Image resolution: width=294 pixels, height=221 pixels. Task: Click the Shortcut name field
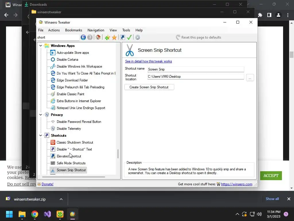click(196, 69)
